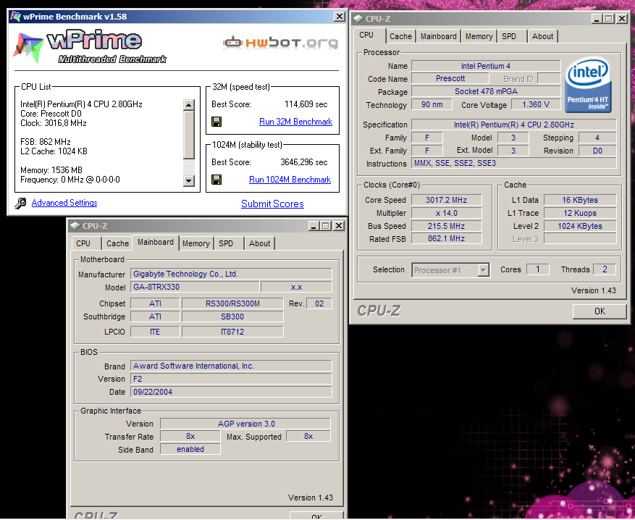Viewport: 635px width, 520px height.
Task: Open About tab in right CPU-Z window
Action: point(542,36)
